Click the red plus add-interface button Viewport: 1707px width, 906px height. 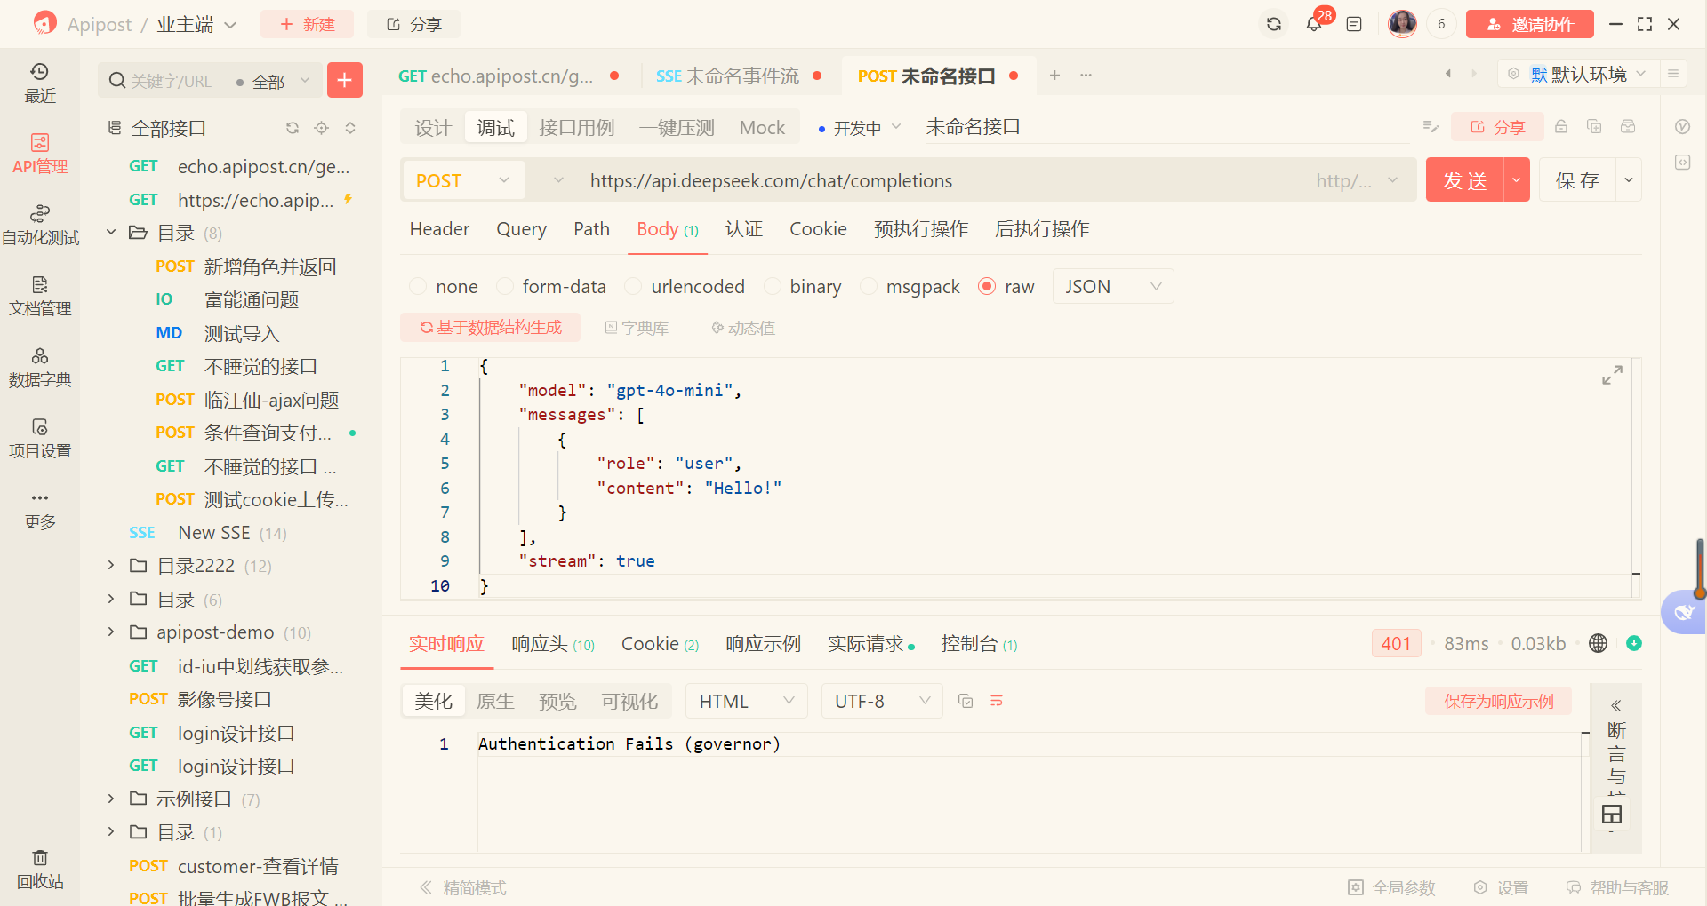click(345, 80)
